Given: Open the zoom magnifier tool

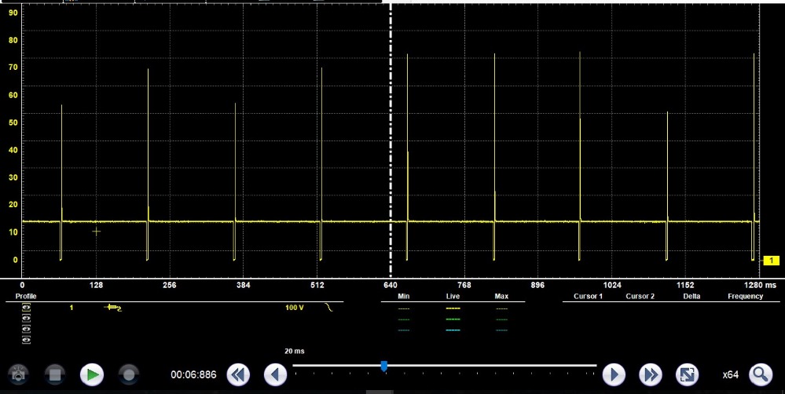Looking at the screenshot, I should 760,374.
